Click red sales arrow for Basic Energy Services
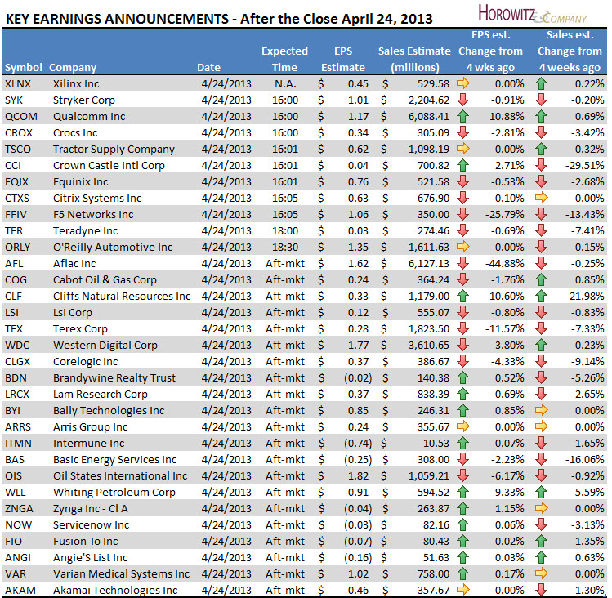The height and width of the screenshot is (598, 612). pyautogui.click(x=542, y=459)
